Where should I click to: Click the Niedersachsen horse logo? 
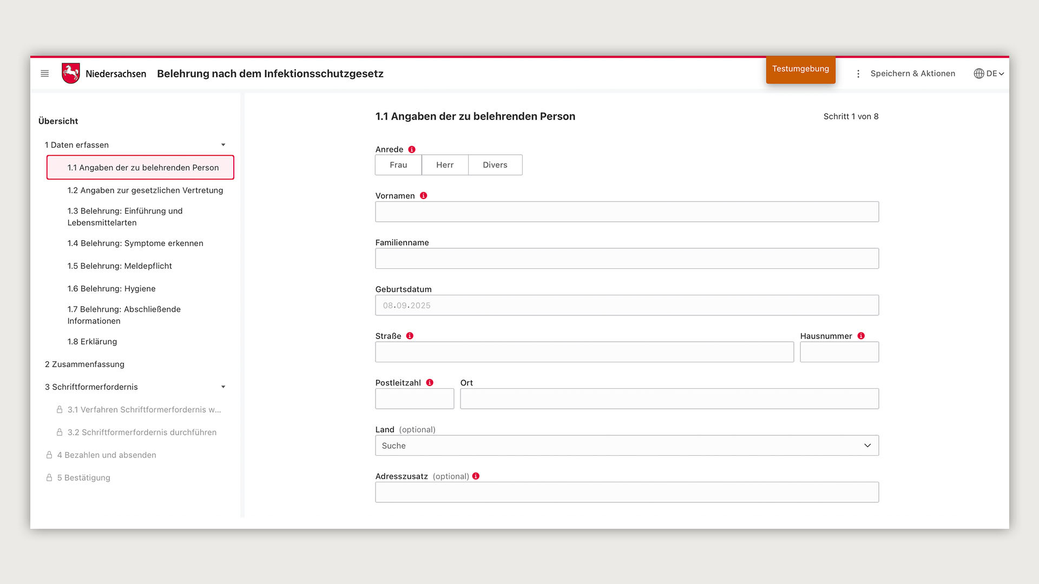(x=70, y=74)
